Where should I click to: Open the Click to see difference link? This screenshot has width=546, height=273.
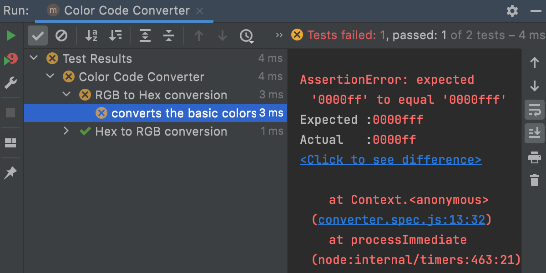[x=390, y=159]
